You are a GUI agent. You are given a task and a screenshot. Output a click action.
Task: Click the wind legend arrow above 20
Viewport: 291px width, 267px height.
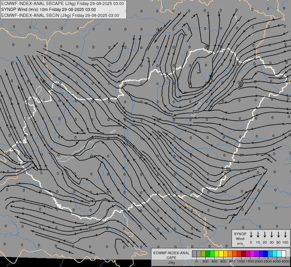265,235
